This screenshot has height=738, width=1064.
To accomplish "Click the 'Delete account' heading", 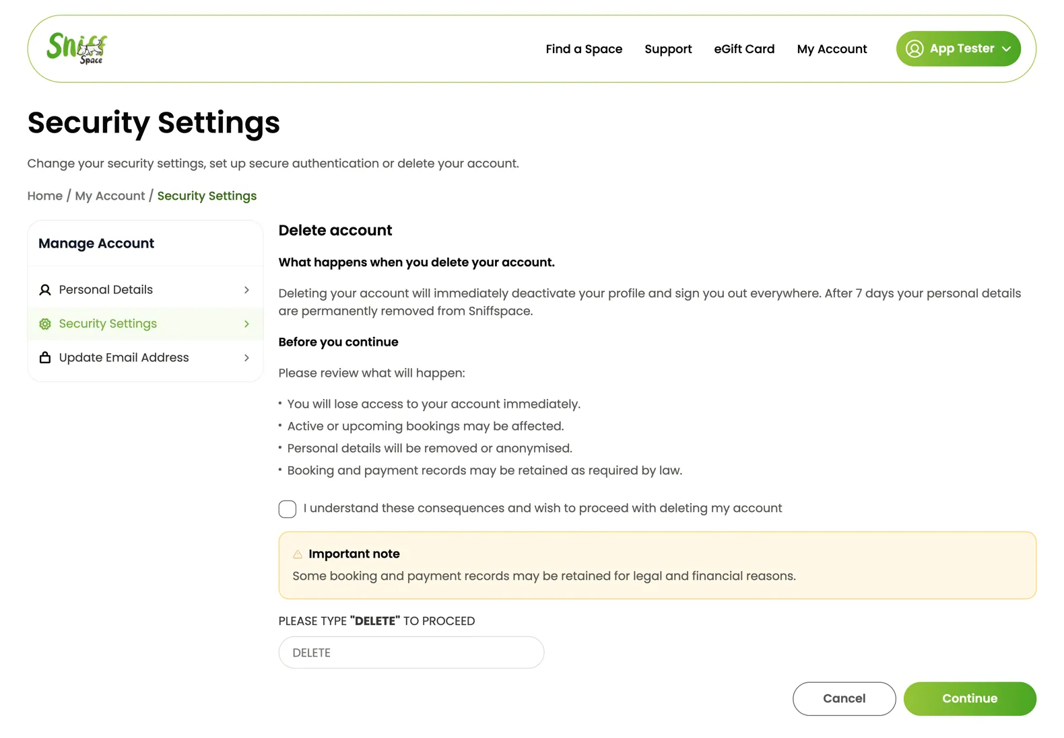I will pos(335,230).
